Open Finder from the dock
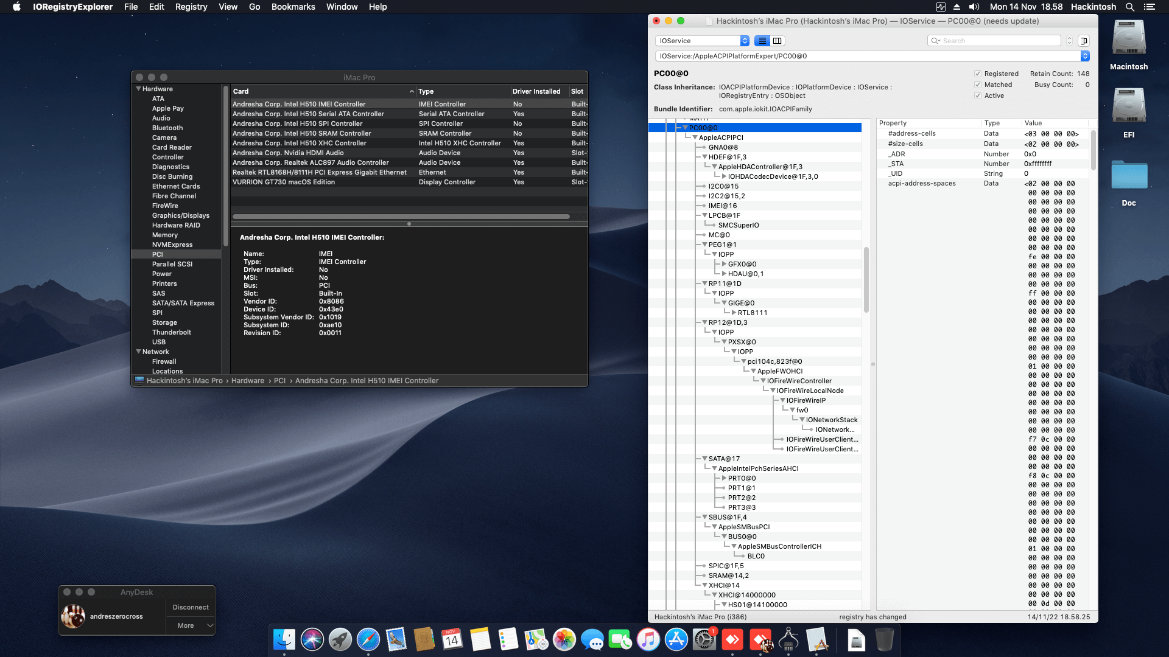The image size is (1169, 657). coord(284,640)
